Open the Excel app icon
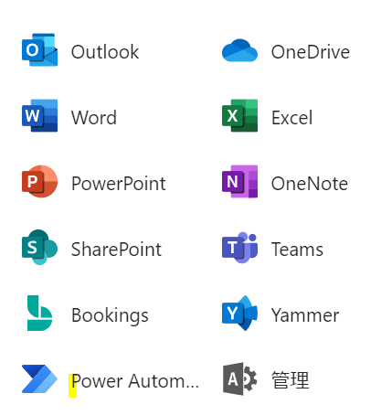 239,115
